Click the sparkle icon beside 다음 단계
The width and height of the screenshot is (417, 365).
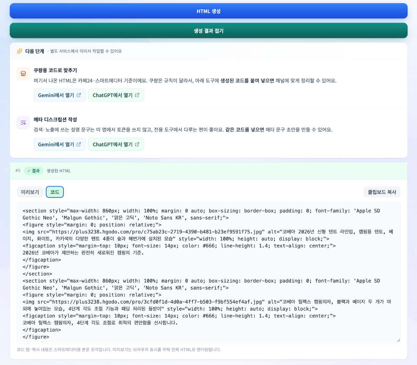tap(20, 51)
